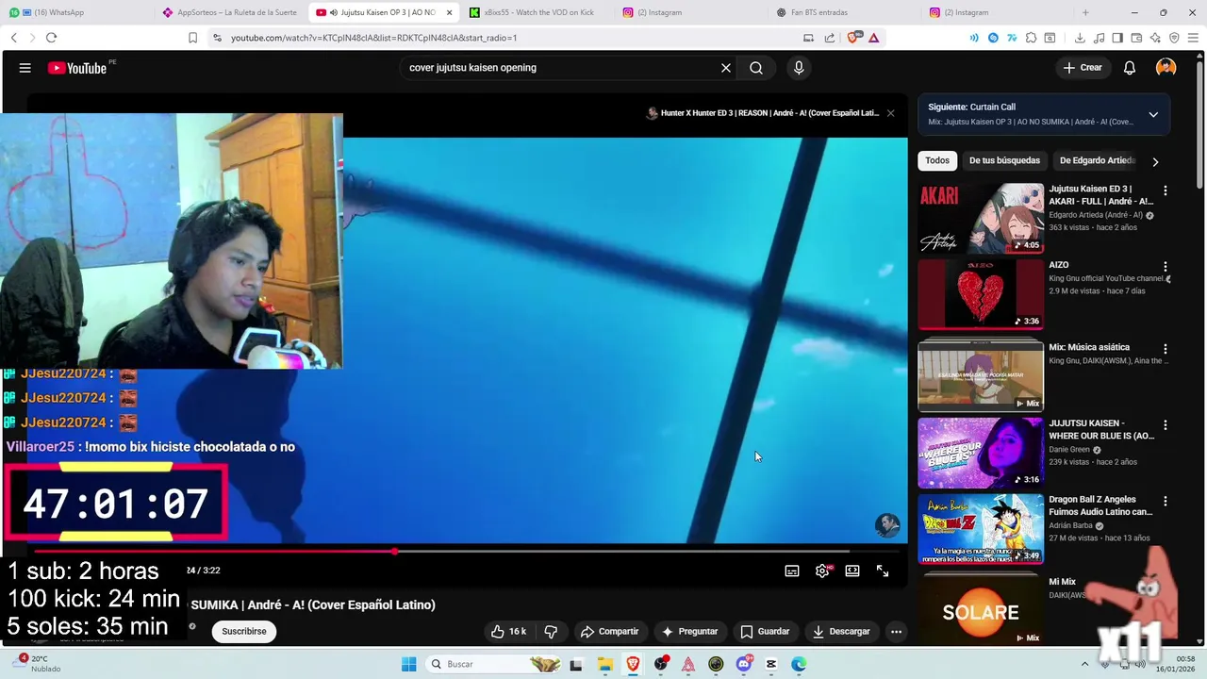Image resolution: width=1207 pixels, height=679 pixels.
Task: Open Brave VPN shield icon
Action: [x=1174, y=38]
